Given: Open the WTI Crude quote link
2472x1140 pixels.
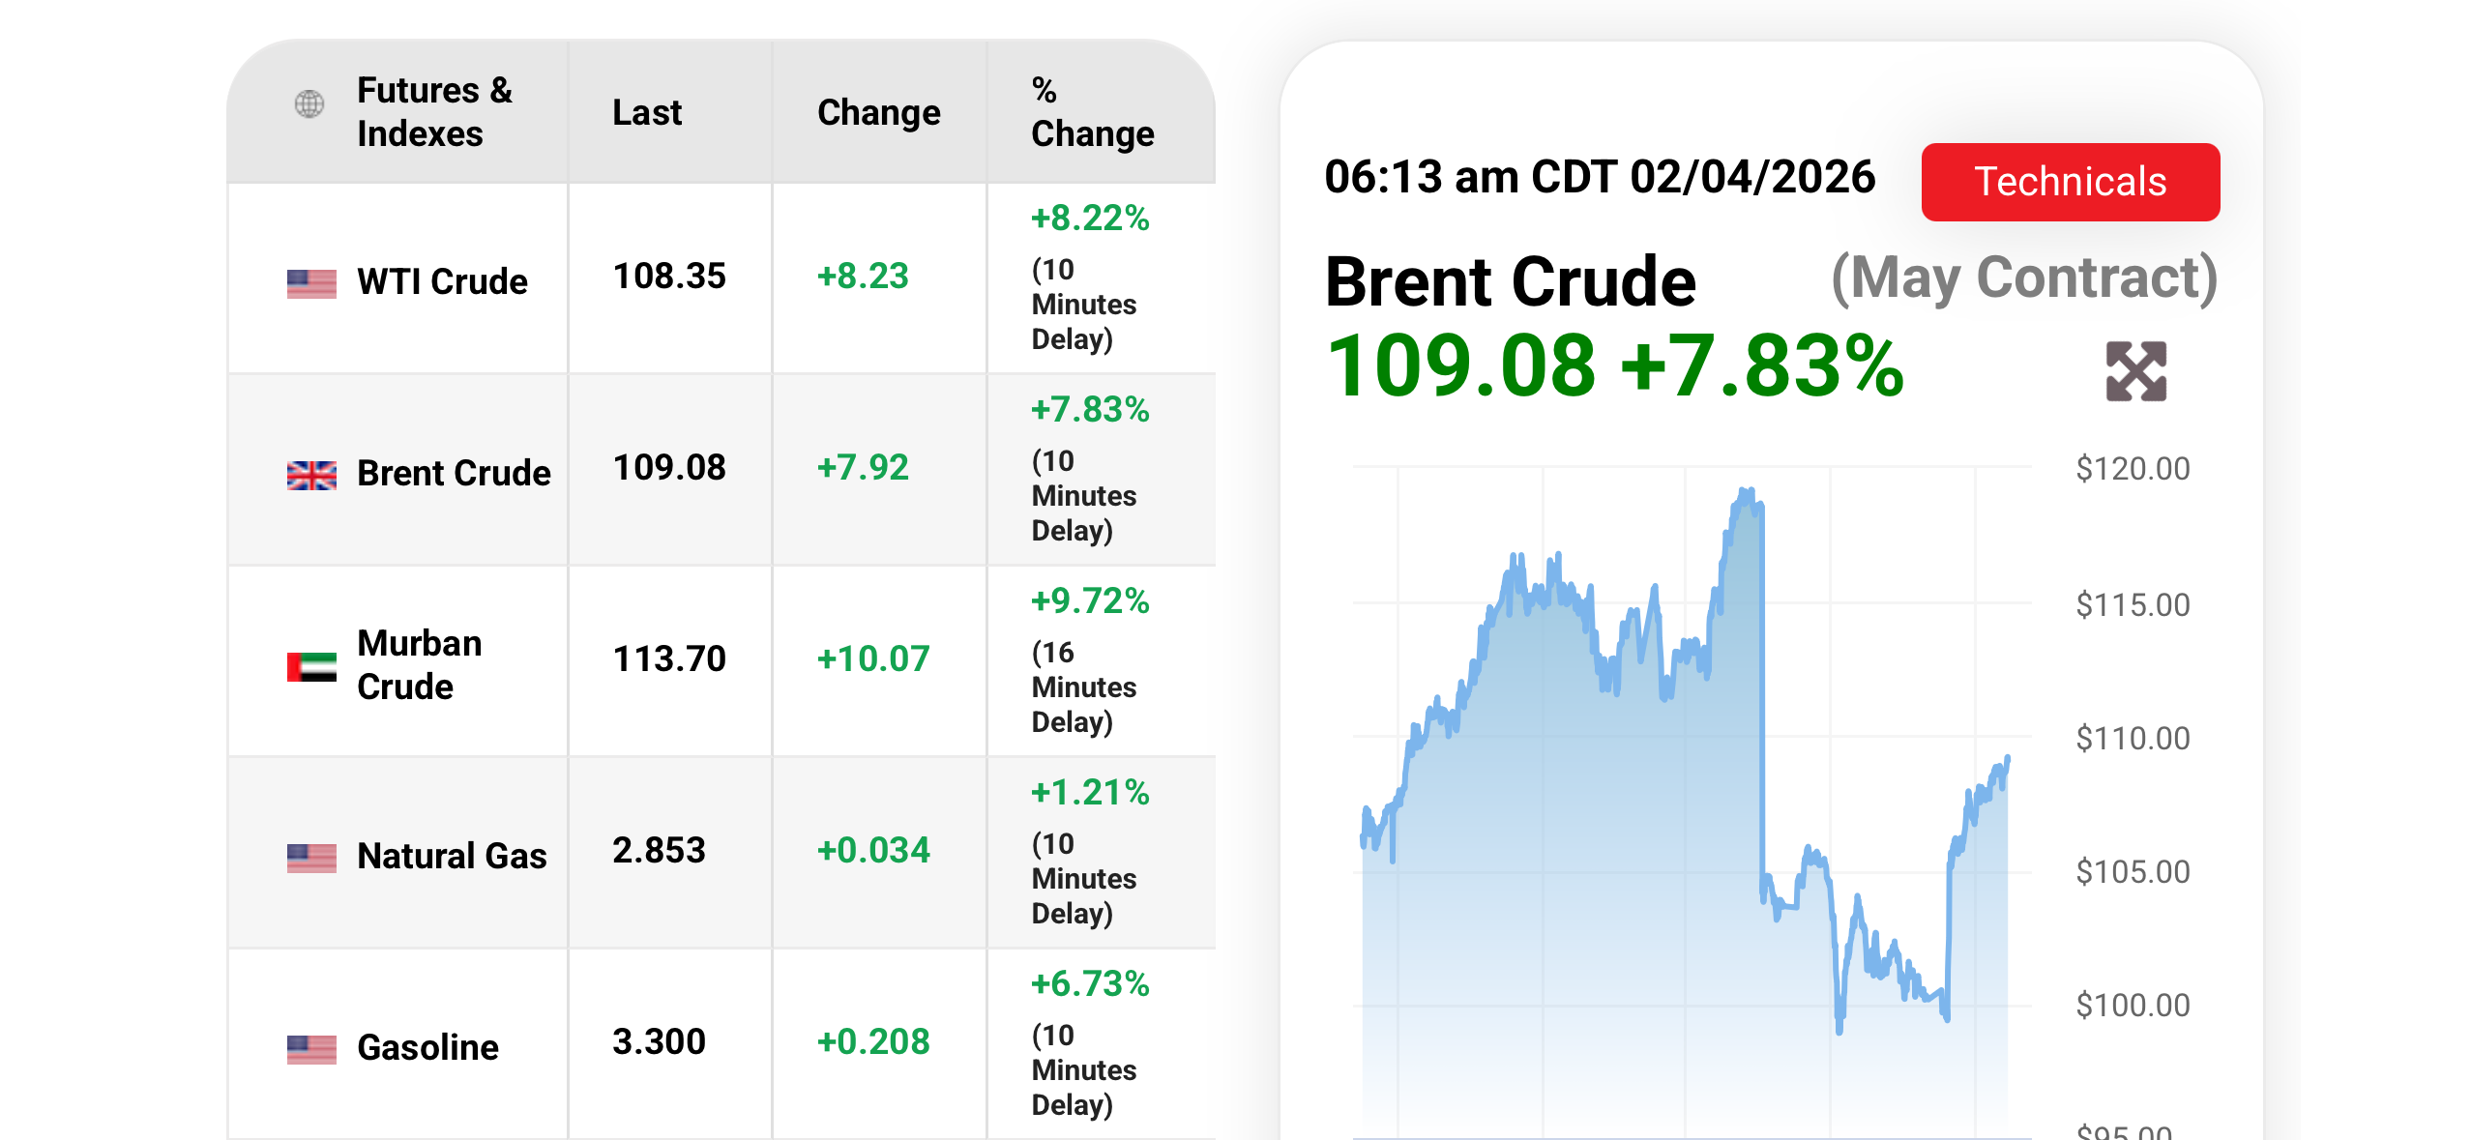Looking at the screenshot, I should pos(442,281).
